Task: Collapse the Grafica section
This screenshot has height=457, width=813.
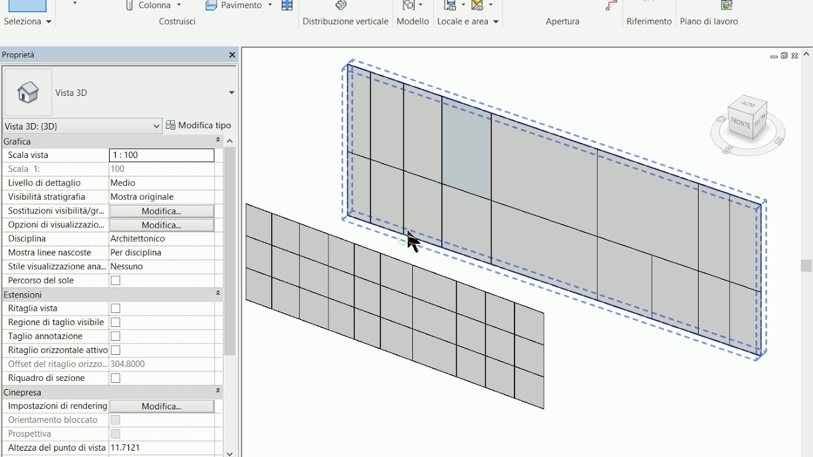Action: 218,141
